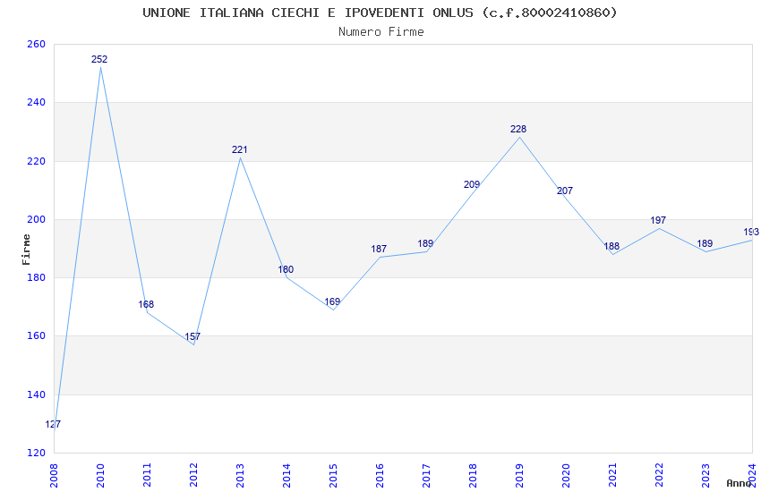Click the 'Anno' x-axis label
The width and height of the screenshot is (761, 492).
(739, 483)
